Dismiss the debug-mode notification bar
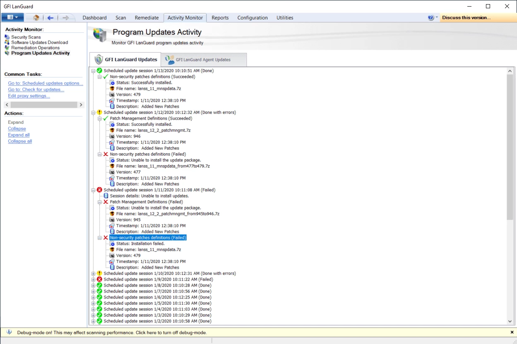The width and height of the screenshot is (517, 344). [512, 332]
